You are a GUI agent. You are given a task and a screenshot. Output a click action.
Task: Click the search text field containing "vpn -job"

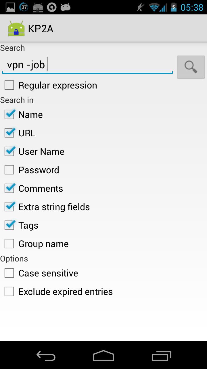pos(87,65)
